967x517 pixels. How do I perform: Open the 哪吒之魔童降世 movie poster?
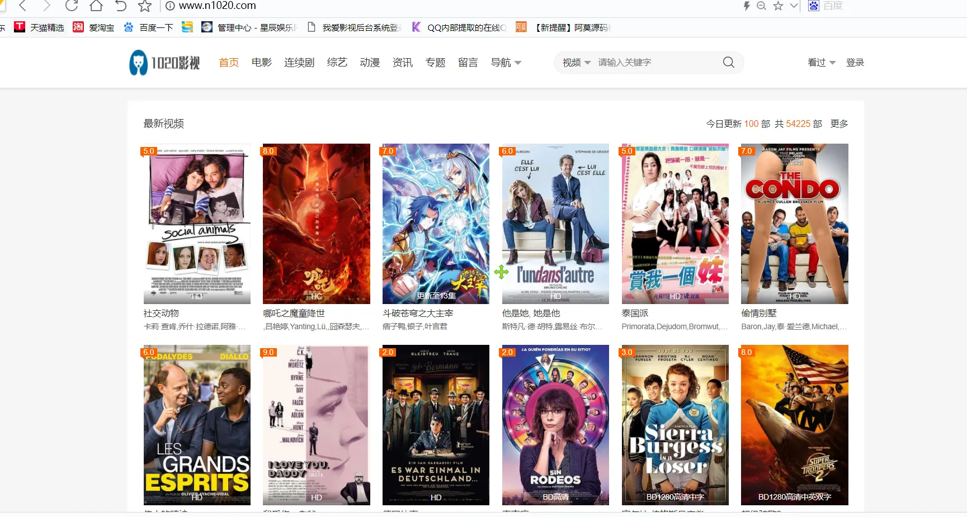pos(316,224)
